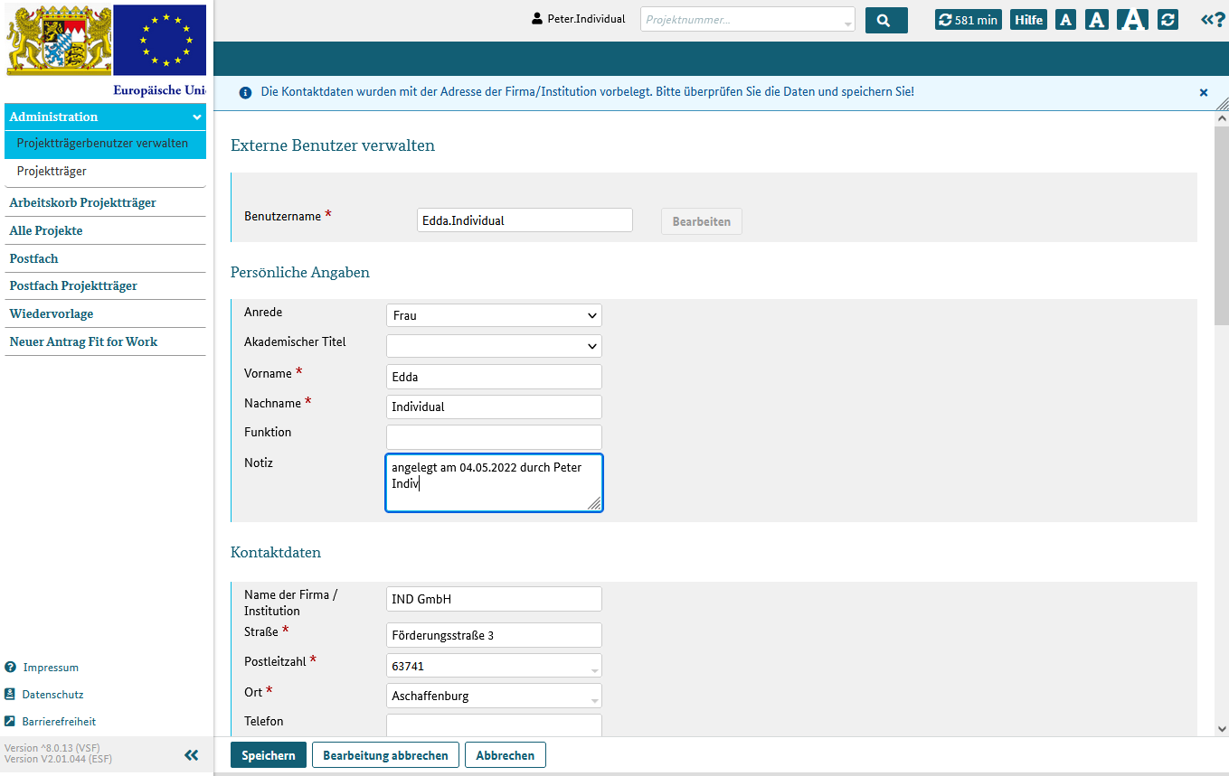The height and width of the screenshot is (776, 1229).
Task: Open the Postleitzahl combo box 63741
Action: [x=494, y=666]
